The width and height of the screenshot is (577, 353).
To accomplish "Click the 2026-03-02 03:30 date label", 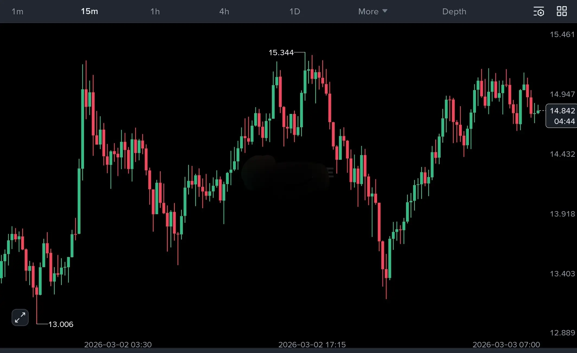I will [118, 345].
